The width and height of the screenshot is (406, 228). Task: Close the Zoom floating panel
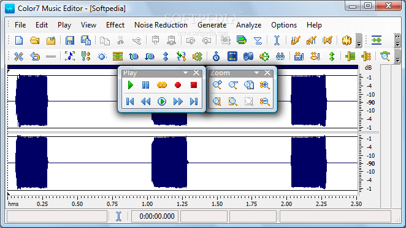point(267,73)
